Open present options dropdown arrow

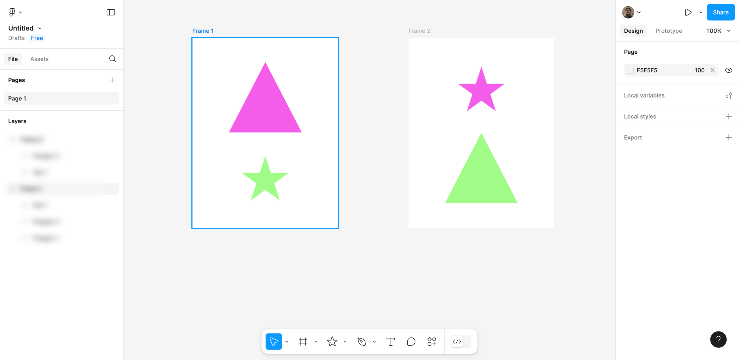tap(701, 12)
